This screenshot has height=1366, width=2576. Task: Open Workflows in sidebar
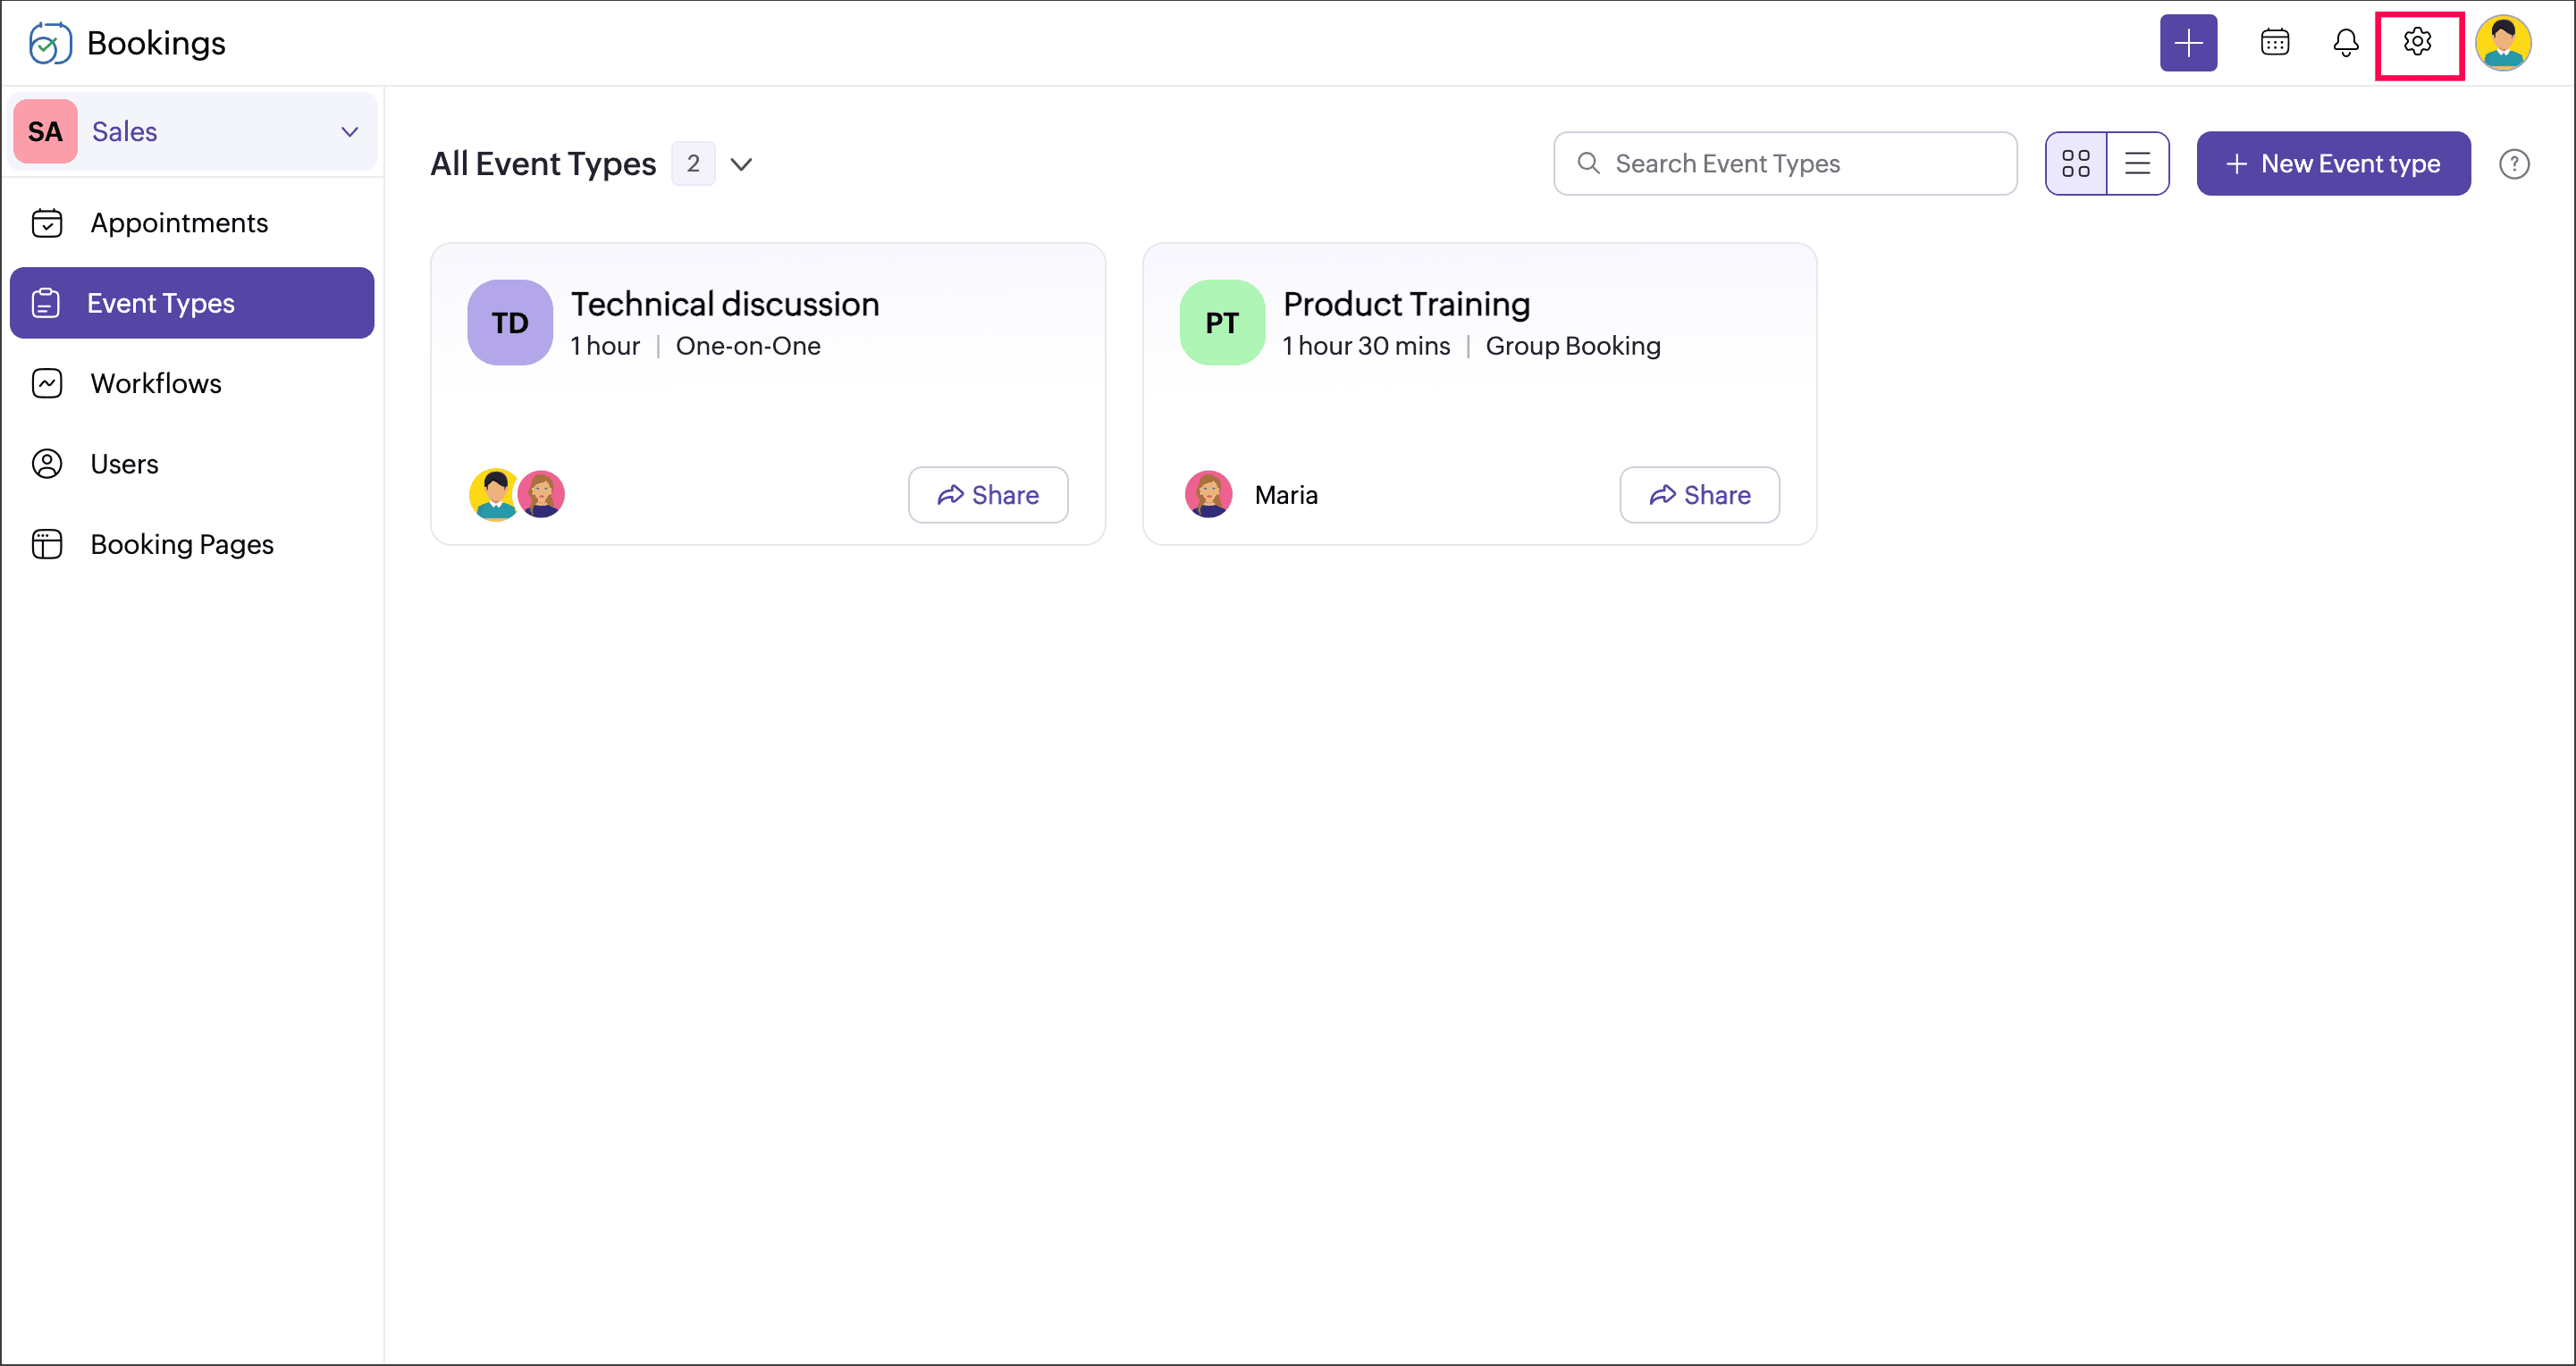(192, 384)
